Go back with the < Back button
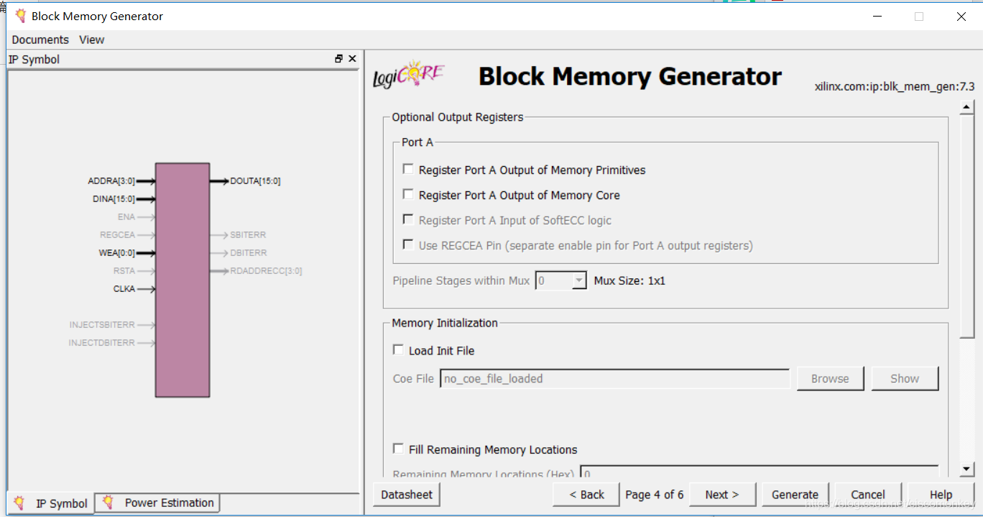Image resolution: width=983 pixels, height=517 pixels. coord(586,495)
